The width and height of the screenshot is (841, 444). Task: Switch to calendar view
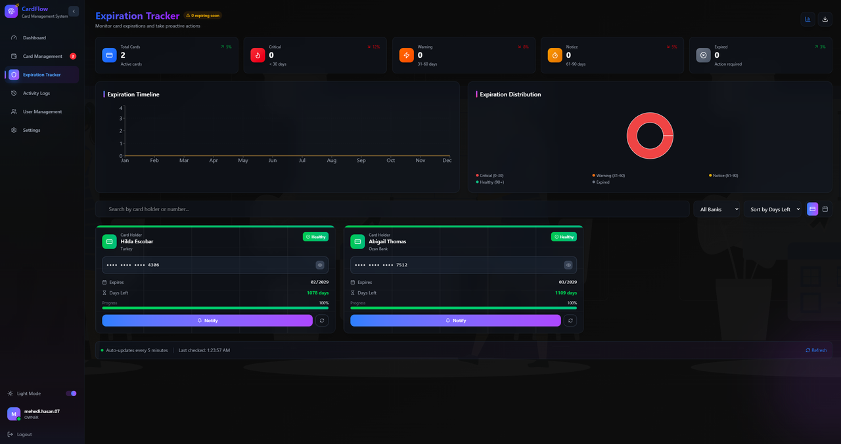pyautogui.click(x=825, y=209)
